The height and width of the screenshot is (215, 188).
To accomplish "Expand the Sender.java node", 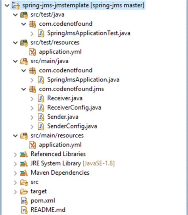I will (x=32, y=117).
